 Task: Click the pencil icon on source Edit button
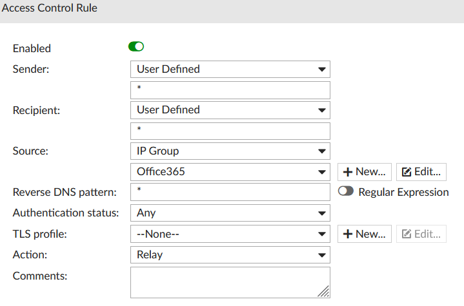coord(407,172)
